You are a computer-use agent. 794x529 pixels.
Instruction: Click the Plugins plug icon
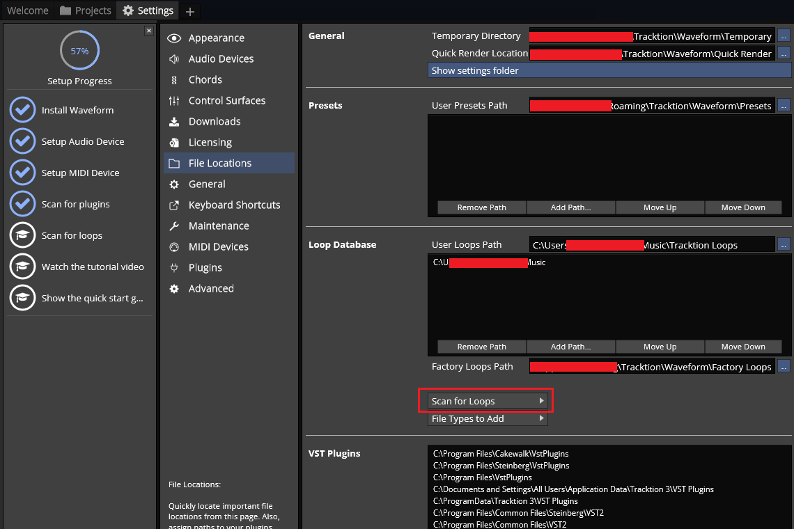point(174,268)
